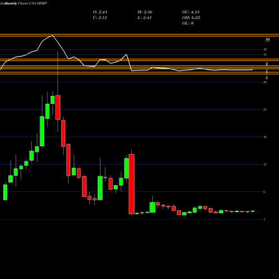
Task: Click the price axis label 6
Action: pos(264,192)
